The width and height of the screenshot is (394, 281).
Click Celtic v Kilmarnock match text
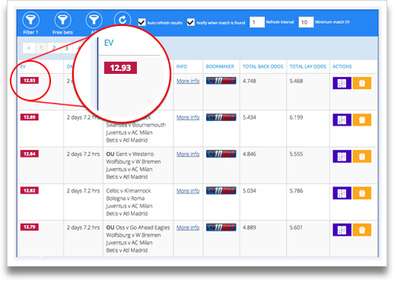[x=129, y=190]
